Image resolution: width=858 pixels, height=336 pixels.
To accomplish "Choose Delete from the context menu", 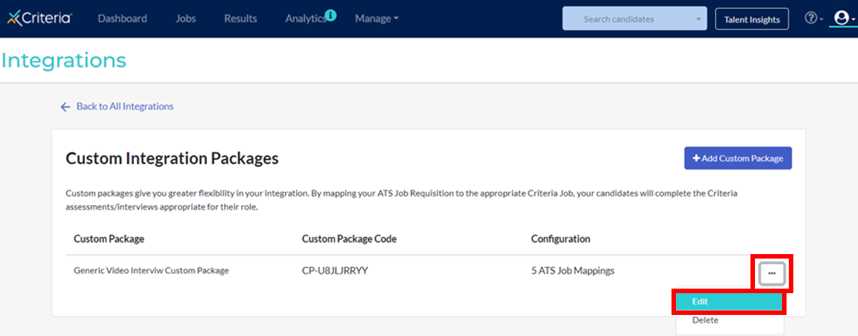I will point(705,320).
